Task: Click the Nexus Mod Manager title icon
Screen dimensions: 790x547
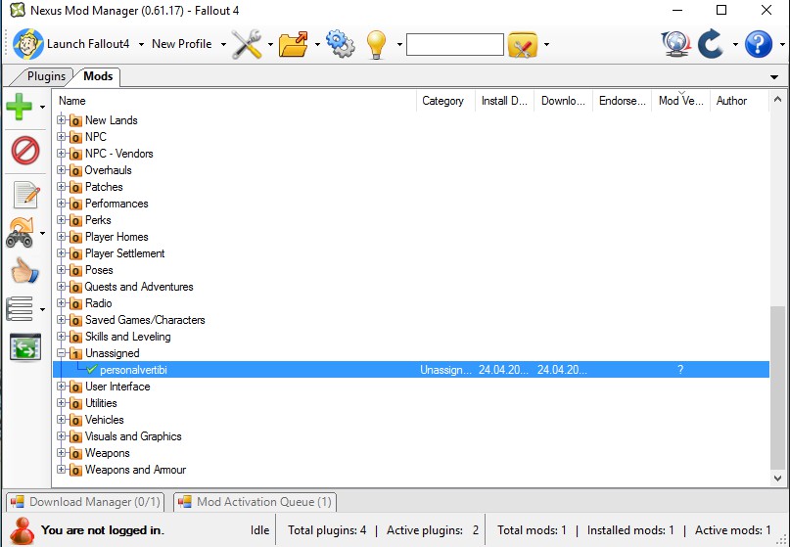Action: pyautogui.click(x=17, y=10)
